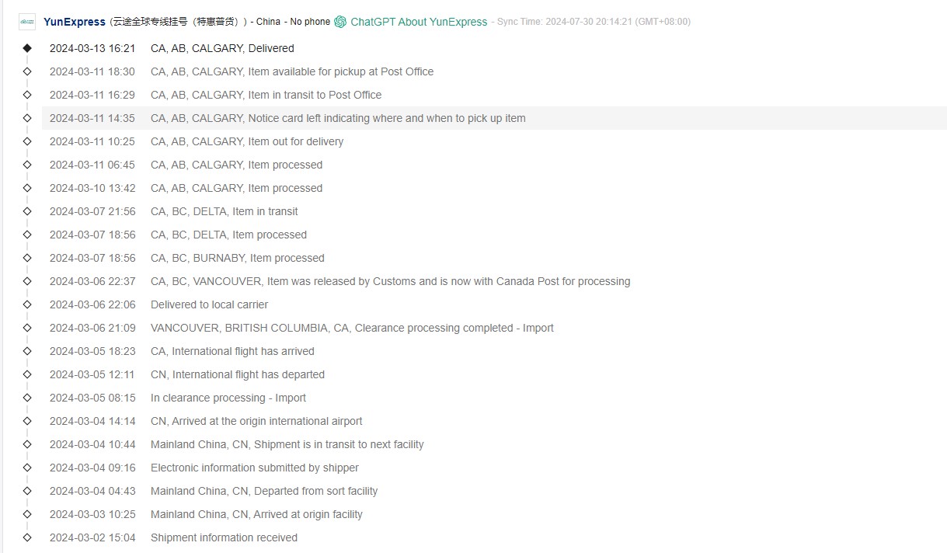Click marker for International flight has arrived
947x553 pixels.
[27, 351]
